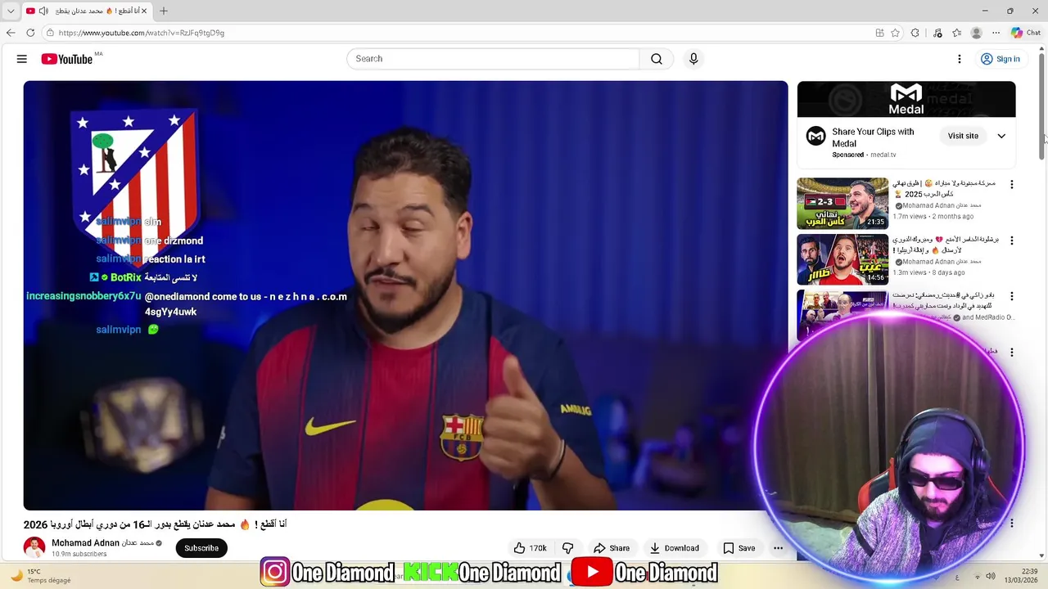Viewport: 1048px width, 589px height.
Task: Select '10.9m subscribers' text
Action: (79, 554)
